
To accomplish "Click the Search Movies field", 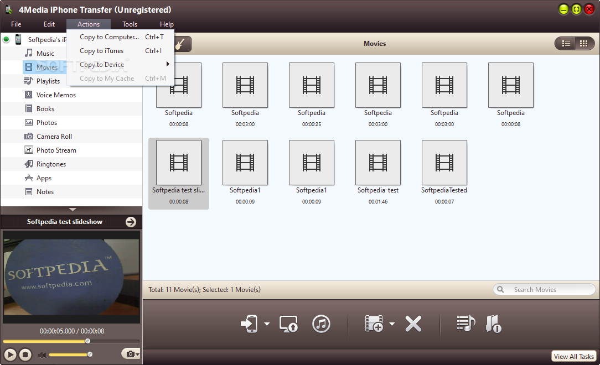I will 544,289.
